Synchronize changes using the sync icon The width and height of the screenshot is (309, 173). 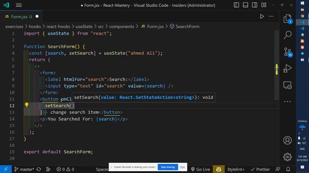(x=39, y=169)
